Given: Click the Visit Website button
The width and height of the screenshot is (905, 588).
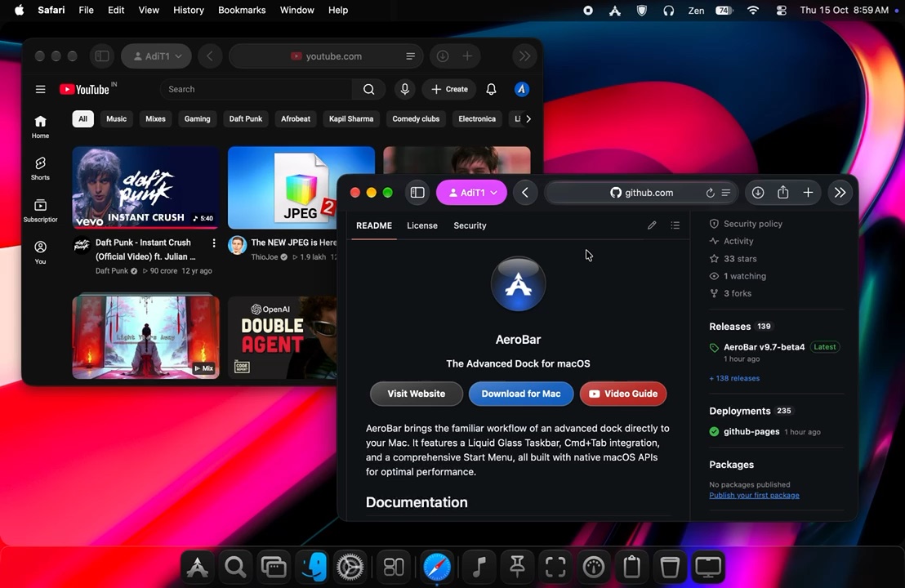Looking at the screenshot, I should click(x=416, y=394).
